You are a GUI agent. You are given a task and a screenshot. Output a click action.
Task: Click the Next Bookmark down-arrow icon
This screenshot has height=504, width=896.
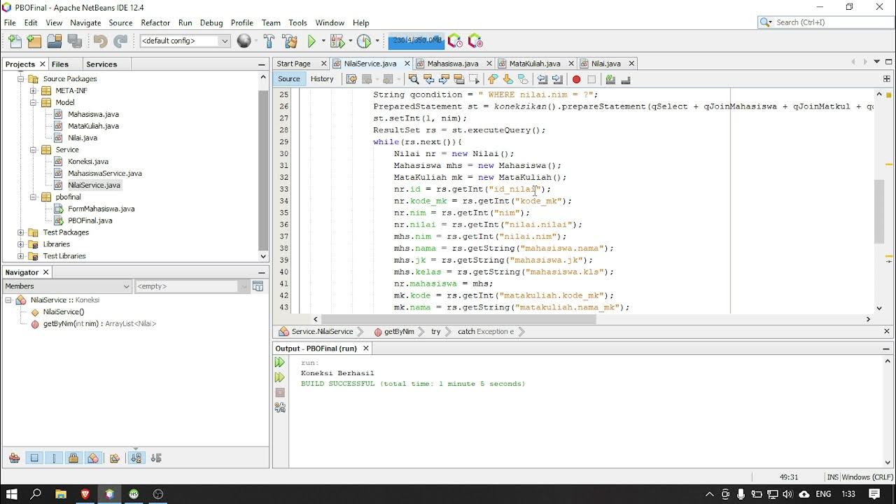(x=508, y=79)
